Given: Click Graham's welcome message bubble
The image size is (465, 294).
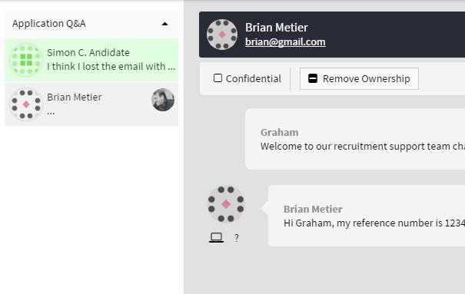Looking at the screenshot, I should click(x=355, y=139).
